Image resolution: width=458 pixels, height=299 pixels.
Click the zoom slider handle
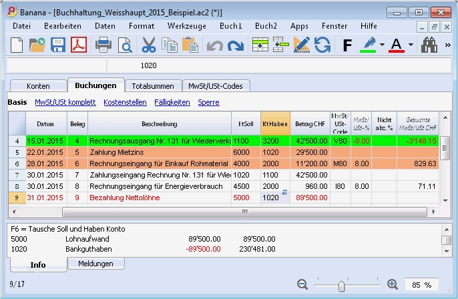coord(341,286)
